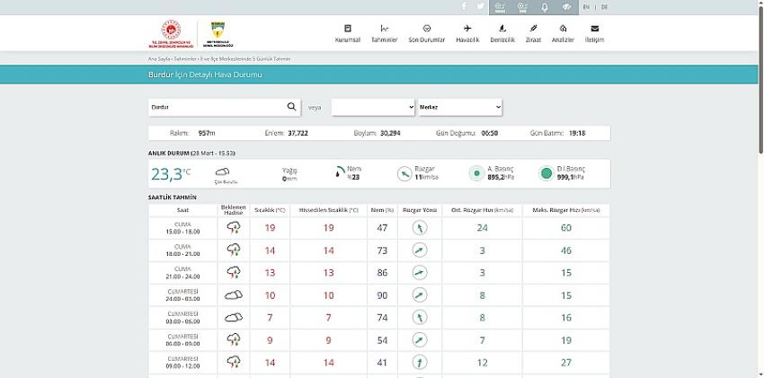Click humidity value 86
This screenshot has height=378, width=764.
click(383, 273)
